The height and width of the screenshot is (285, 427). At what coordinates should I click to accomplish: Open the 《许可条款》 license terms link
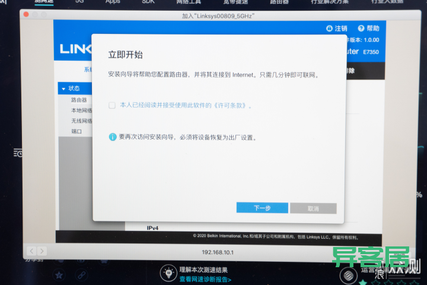[x=230, y=105]
